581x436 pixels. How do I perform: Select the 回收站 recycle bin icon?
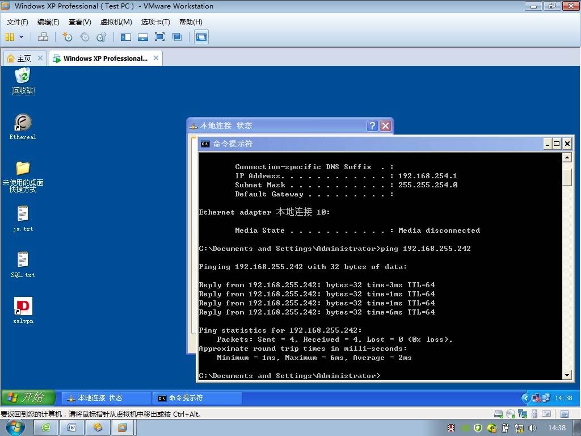(23, 81)
